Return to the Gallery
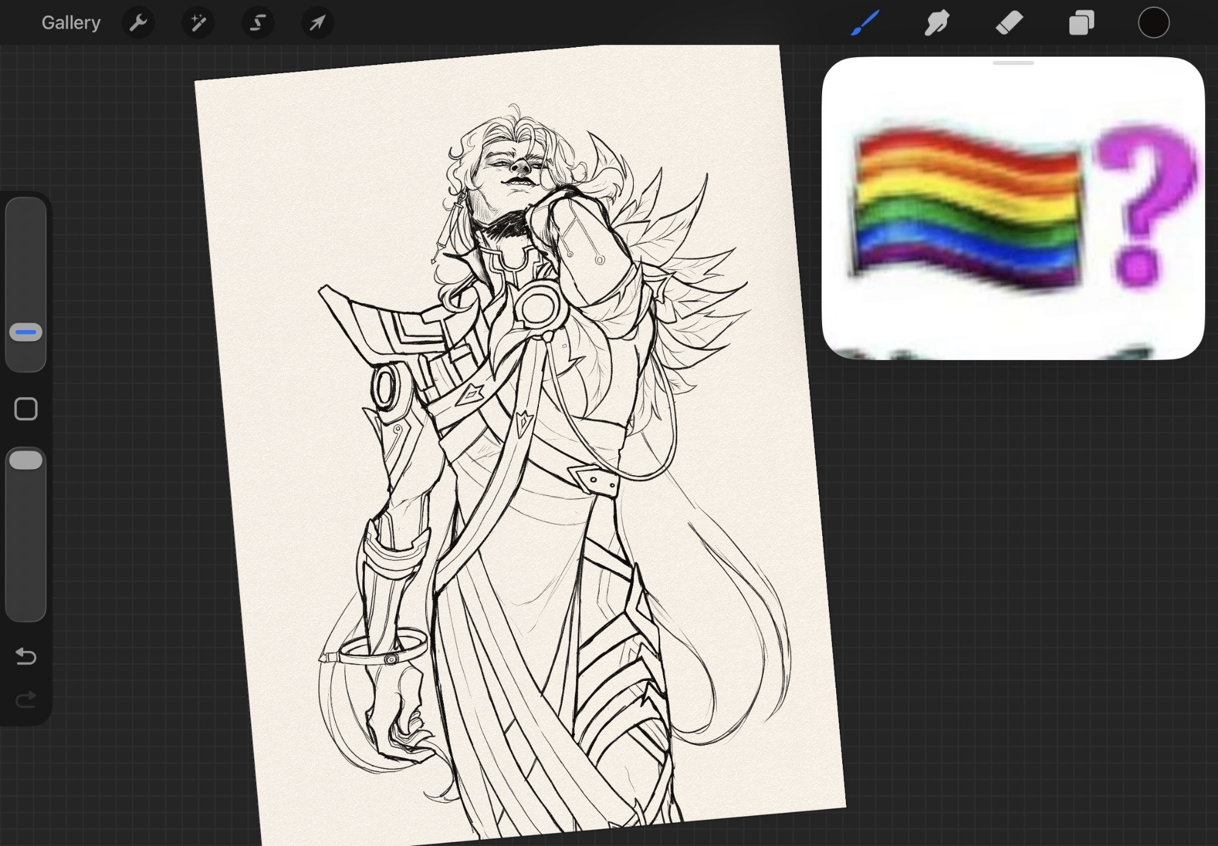Image resolution: width=1218 pixels, height=846 pixels. pos(71,23)
